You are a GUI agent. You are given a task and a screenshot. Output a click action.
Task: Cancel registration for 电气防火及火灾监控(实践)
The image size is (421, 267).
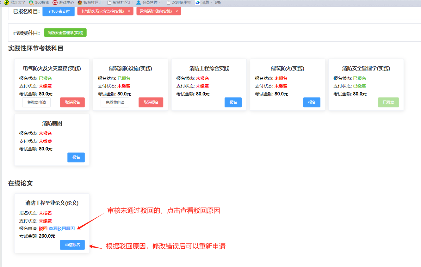[x=72, y=102]
